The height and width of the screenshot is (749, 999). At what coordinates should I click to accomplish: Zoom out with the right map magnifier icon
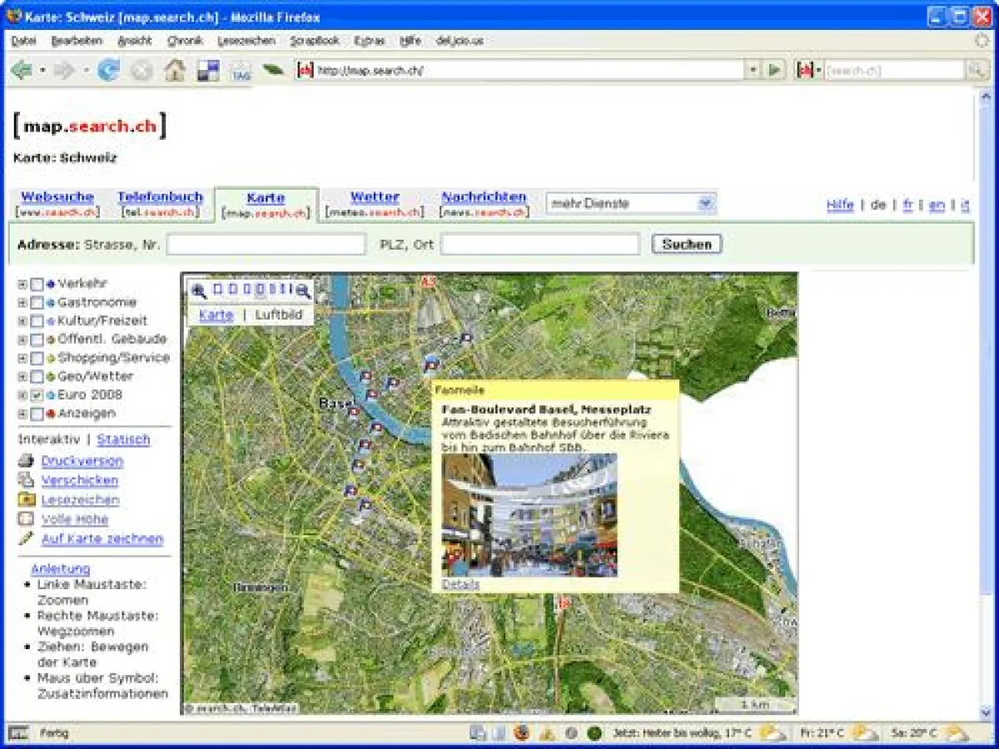click(303, 290)
